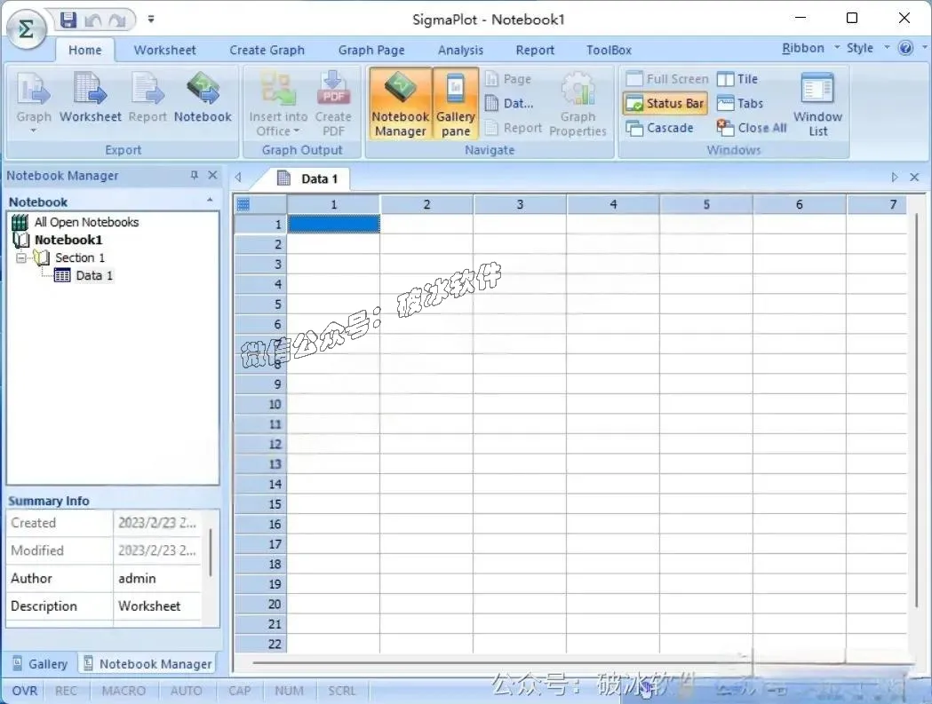Click the OVR status bar indicator
Screen dimensions: 932x704
pos(24,691)
